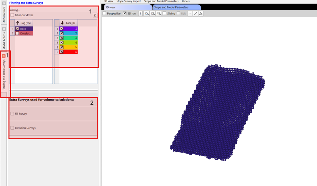The width and height of the screenshot is (317, 186).
Task: Open the XY view dropdown
Action: [147, 14]
